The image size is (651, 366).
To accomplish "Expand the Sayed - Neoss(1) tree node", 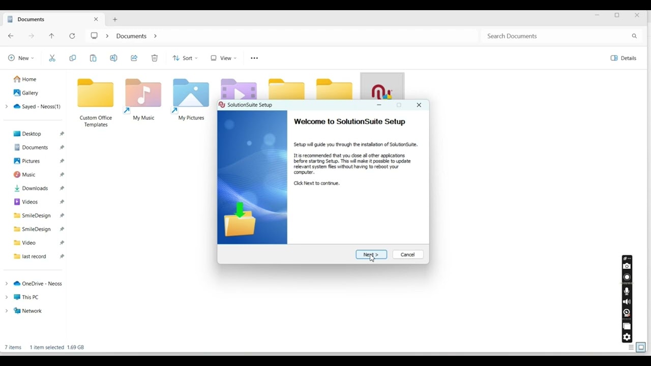I will 7,107.
